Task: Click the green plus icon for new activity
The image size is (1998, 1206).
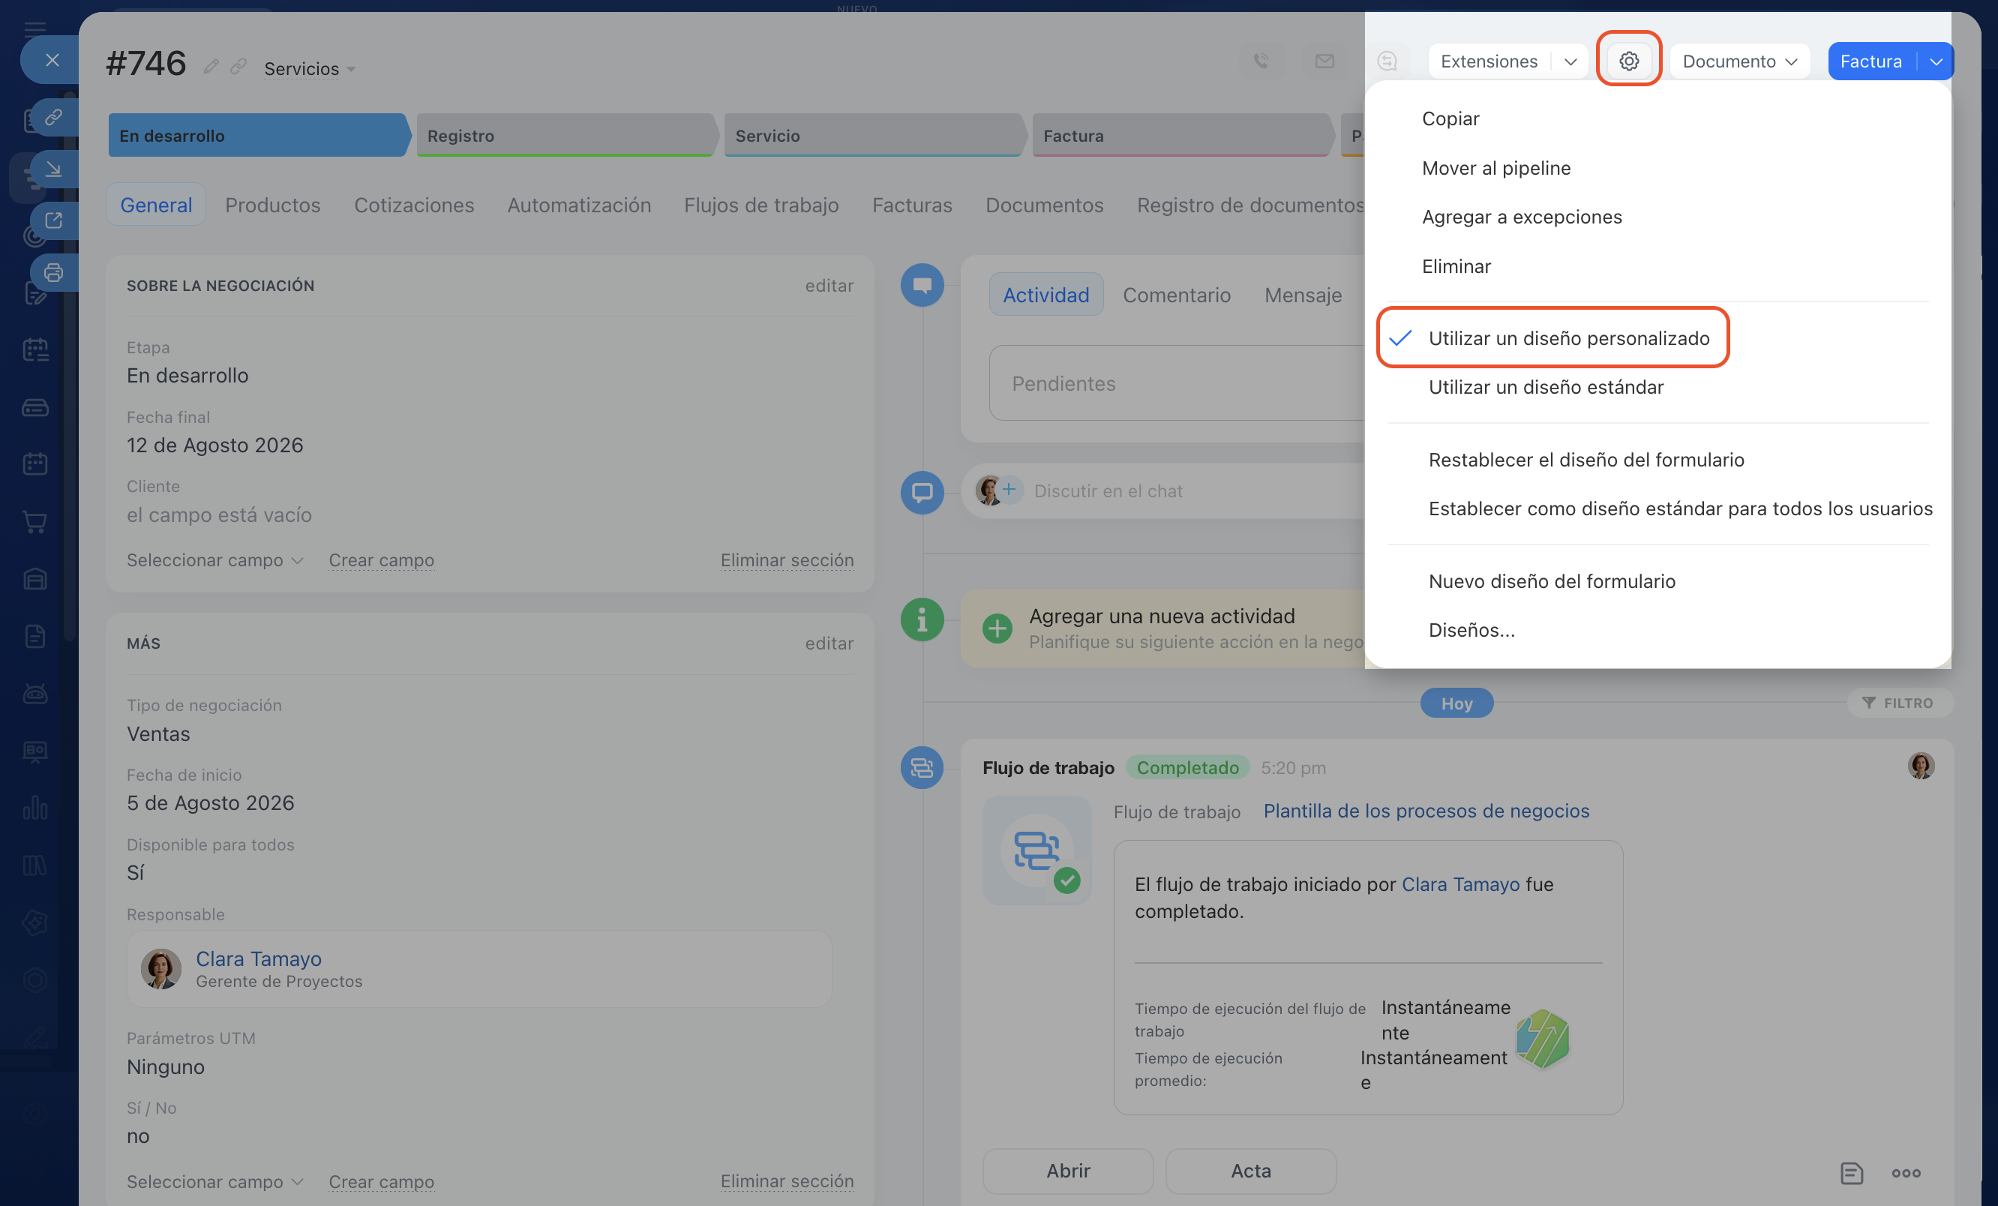Action: [x=997, y=628]
